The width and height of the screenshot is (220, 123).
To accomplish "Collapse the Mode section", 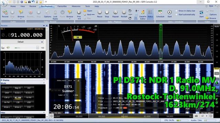I will pyautogui.click(x=44, y=83).
